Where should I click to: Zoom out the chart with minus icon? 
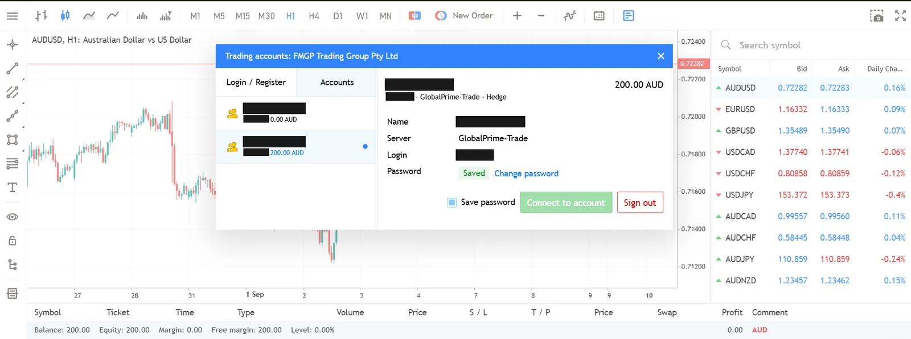click(x=541, y=16)
